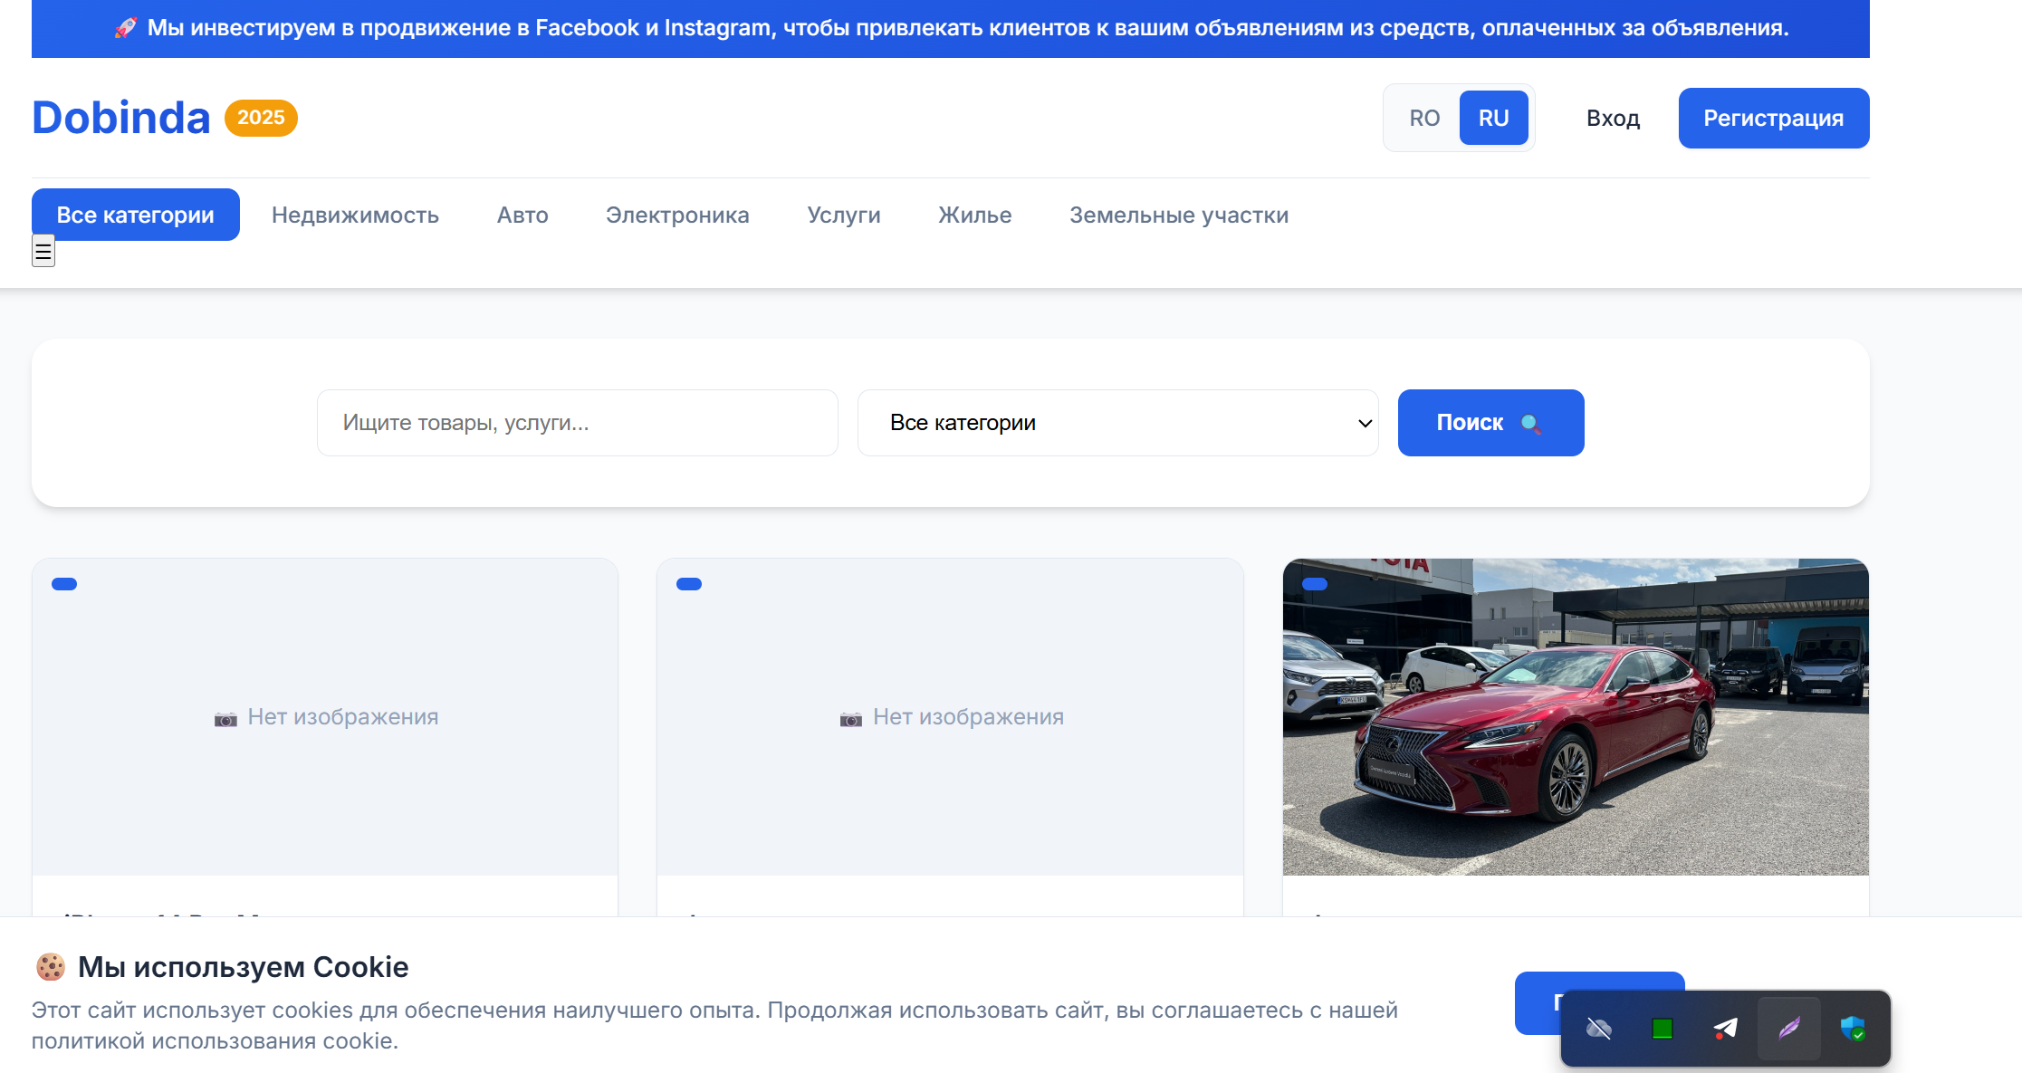The height and width of the screenshot is (1073, 2022).
Task: Click the OneDrive tray icon
Action: pyautogui.click(x=1598, y=1029)
